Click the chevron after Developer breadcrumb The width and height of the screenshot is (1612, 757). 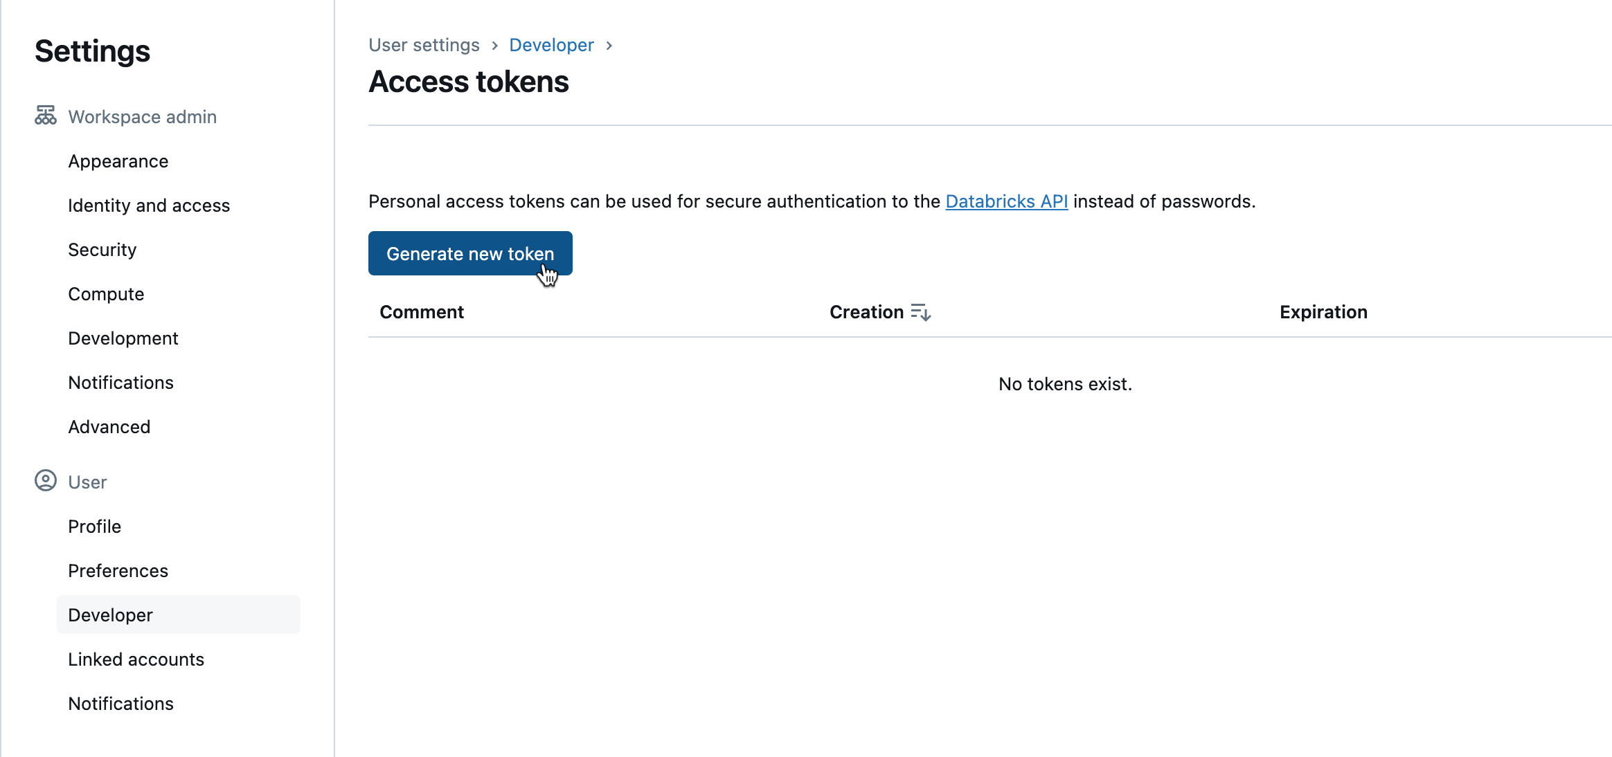(x=609, y=45)
